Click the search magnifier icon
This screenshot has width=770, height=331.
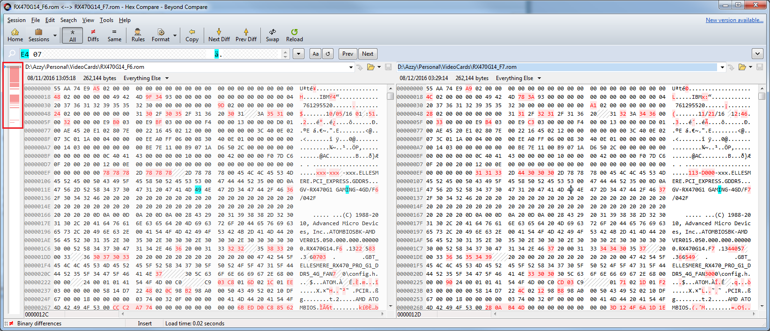click(x=12, y=54)
